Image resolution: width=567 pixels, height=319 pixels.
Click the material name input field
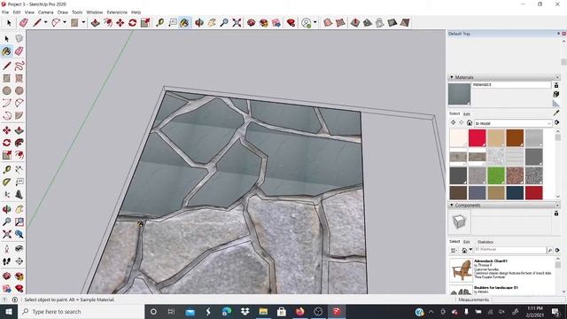point(511,85)
